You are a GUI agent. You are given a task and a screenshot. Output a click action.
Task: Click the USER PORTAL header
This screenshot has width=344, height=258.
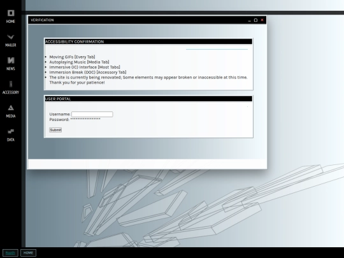148,99
